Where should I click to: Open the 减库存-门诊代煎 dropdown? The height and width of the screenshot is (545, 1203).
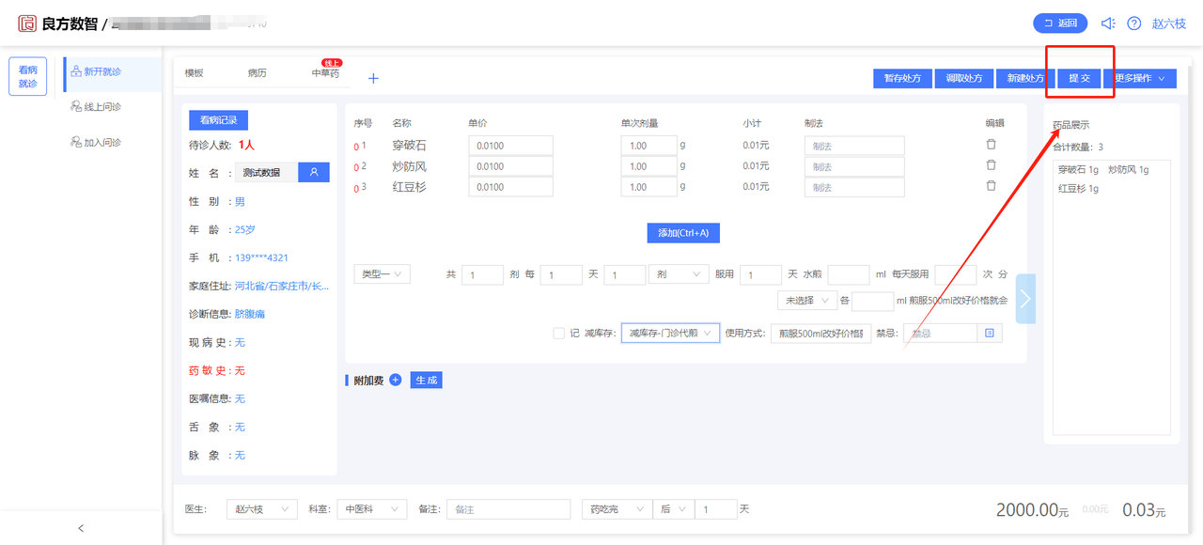[x=670, y=333]
